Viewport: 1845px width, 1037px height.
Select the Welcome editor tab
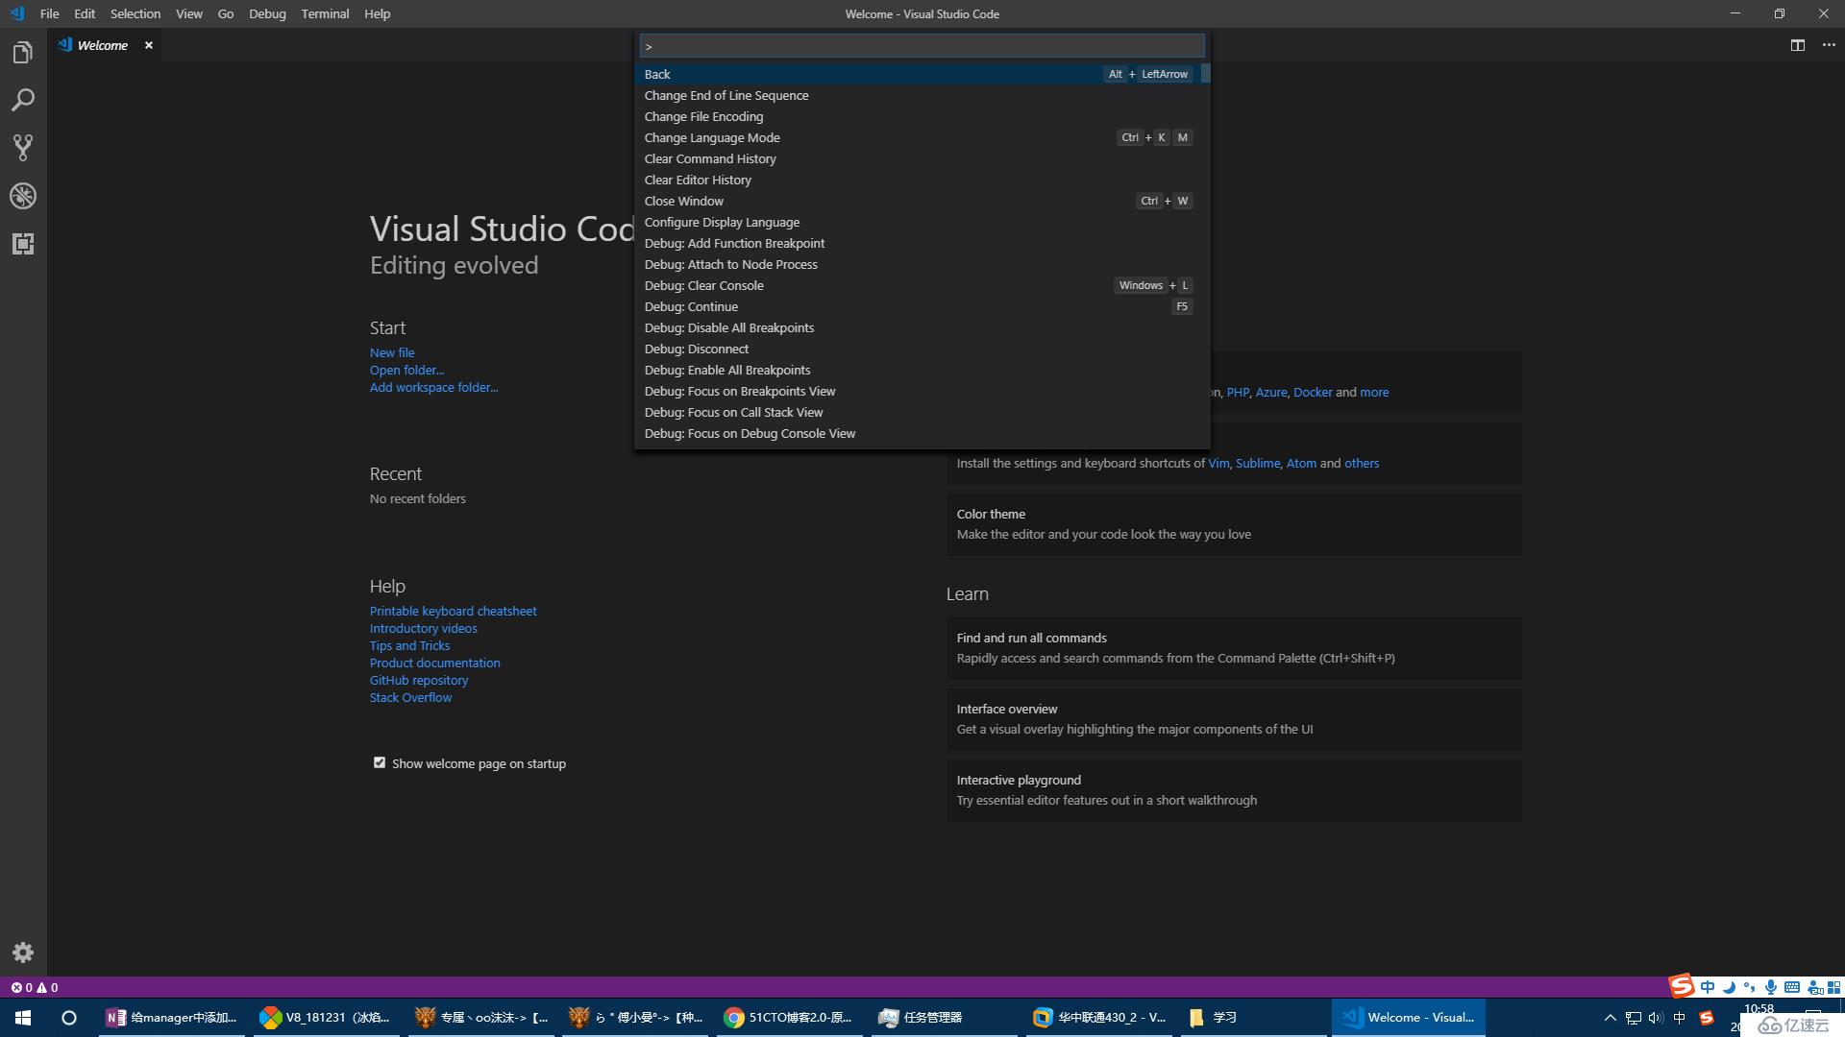click(104, 45)
